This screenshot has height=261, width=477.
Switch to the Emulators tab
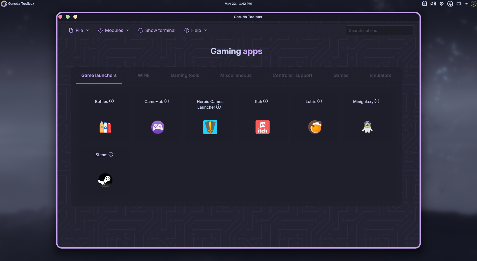coord(380,75)
